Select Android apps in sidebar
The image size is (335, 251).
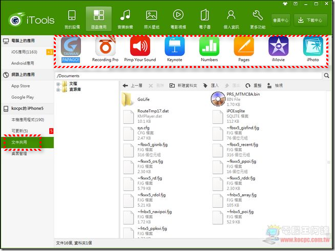tap(23, 63)
